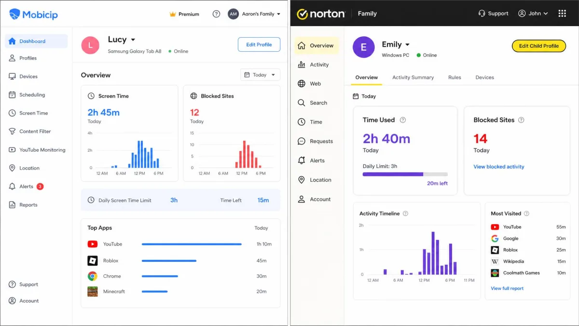Open the Norton apps grid icon
Screen dimensions: 579x326
point(562,14)
